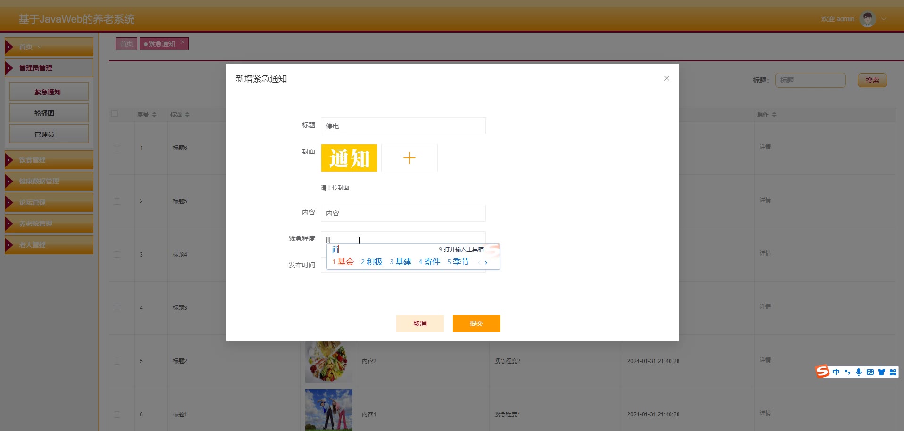The height and width of the screenshot is (431, 904).
Task: Collapse the 管理员管理 sidebar menu
Action: pos(49,68)
